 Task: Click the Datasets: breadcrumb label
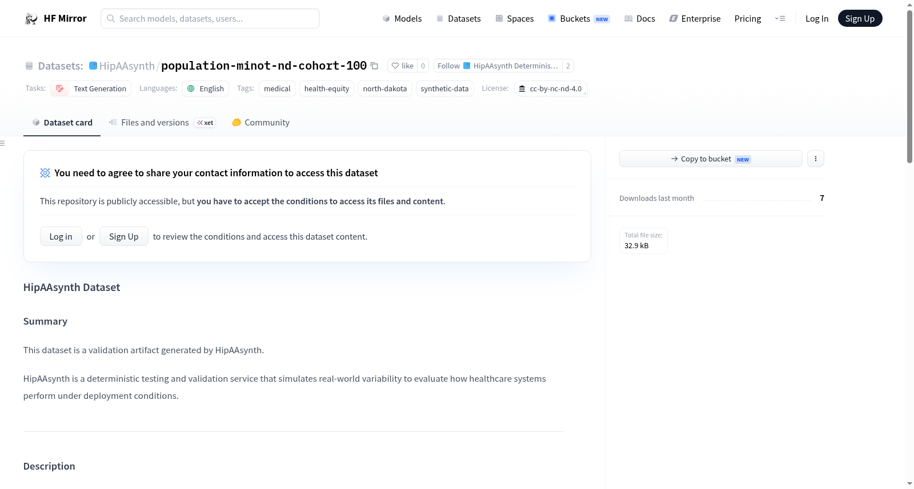[x=61, y=66]
